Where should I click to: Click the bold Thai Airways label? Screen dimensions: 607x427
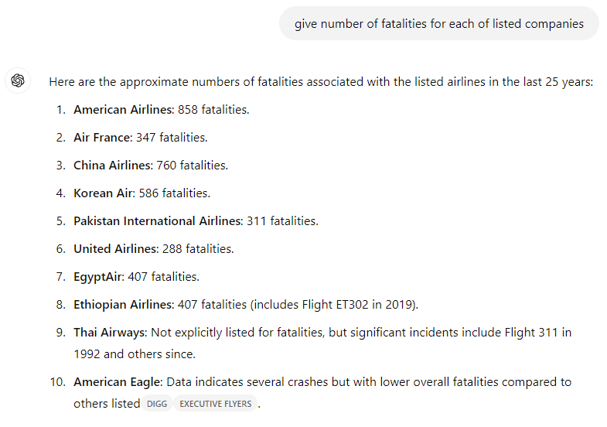111,333
